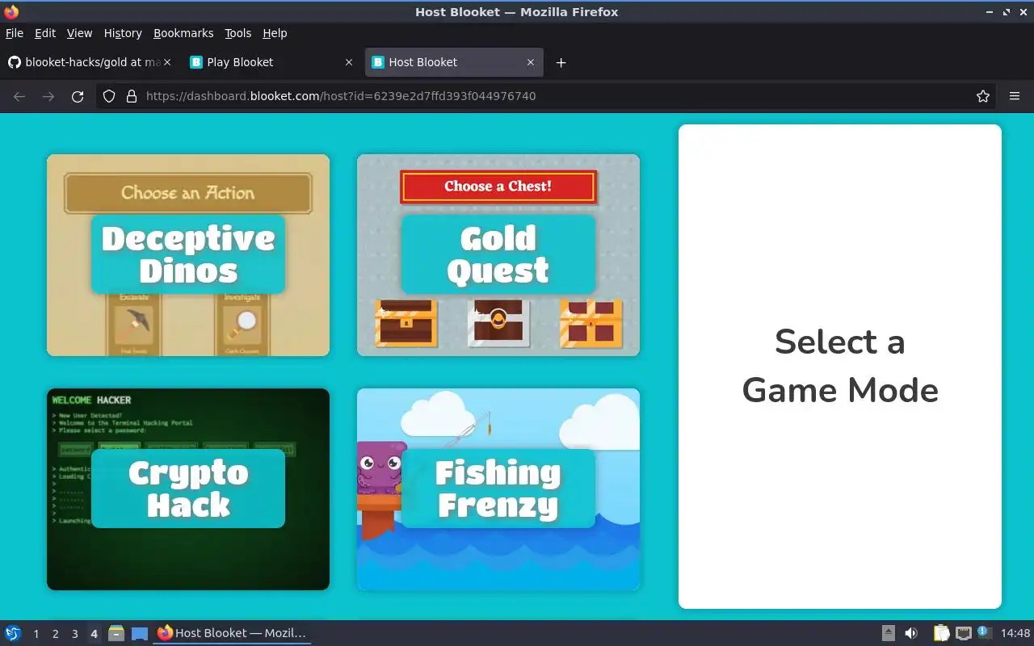Open the network status tray icon
This screenshot has height=646, width=1034.
[963, 633]
